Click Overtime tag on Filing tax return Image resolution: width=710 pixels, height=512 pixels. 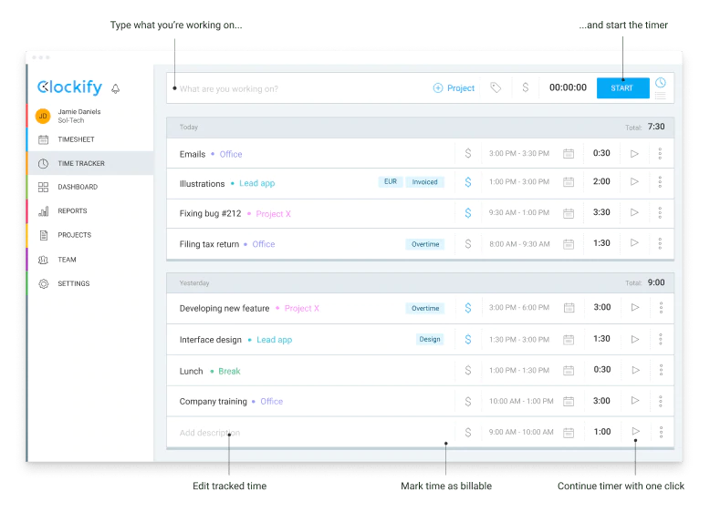pyautogui.click(x=425, y=244)
